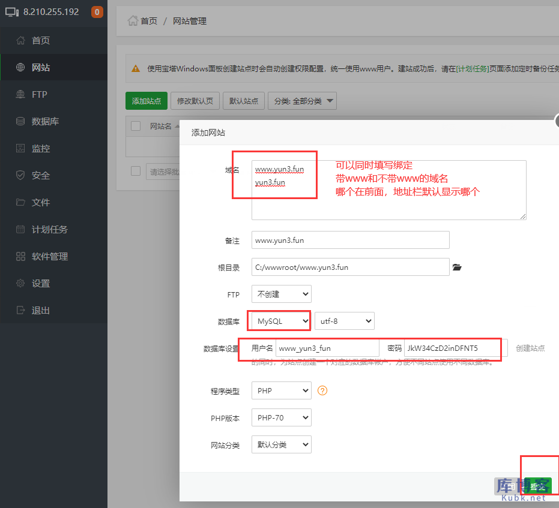Open the 安全 security panel
The height and width of the screenshot is (508, 559).
click(36, 175)
